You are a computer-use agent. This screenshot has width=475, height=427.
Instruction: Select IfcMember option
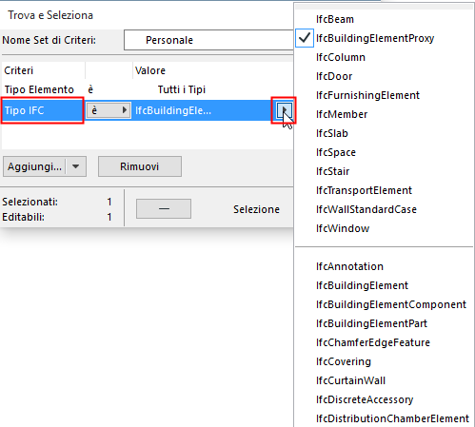384,114
